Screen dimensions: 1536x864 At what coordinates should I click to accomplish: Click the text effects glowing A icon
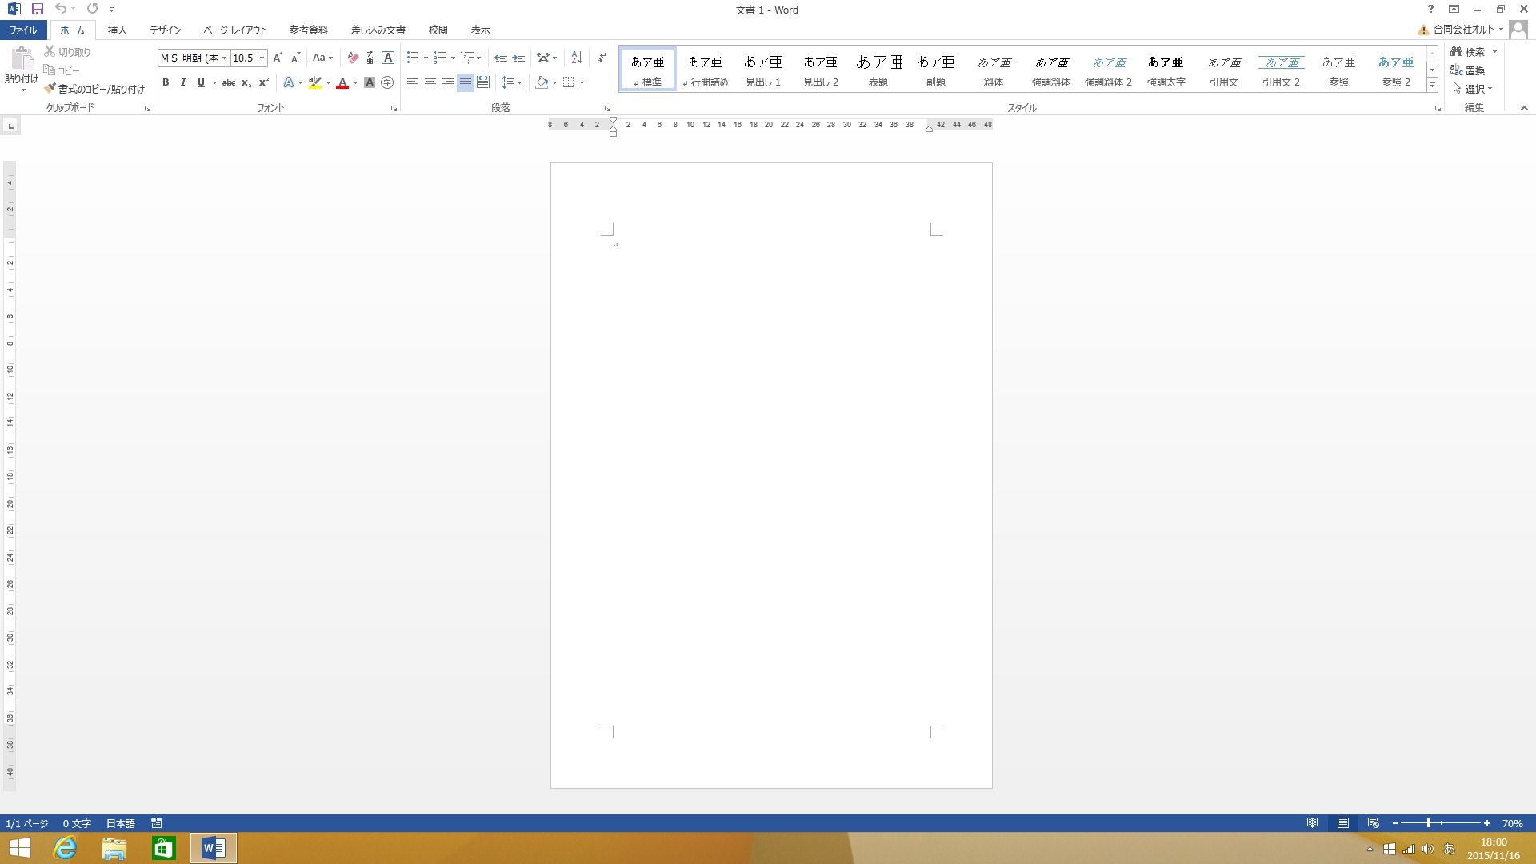(289, 82)
